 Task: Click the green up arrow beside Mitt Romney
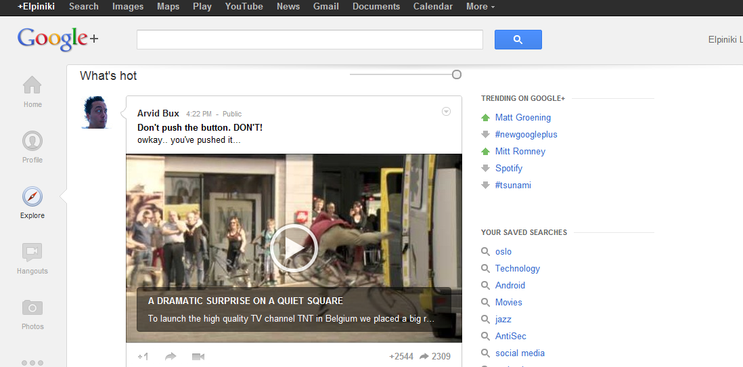485,152
